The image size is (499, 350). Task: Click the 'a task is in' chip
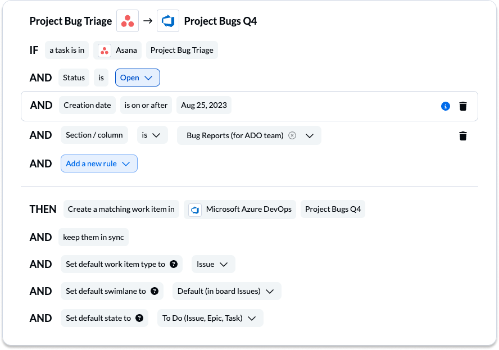point(67,50)
